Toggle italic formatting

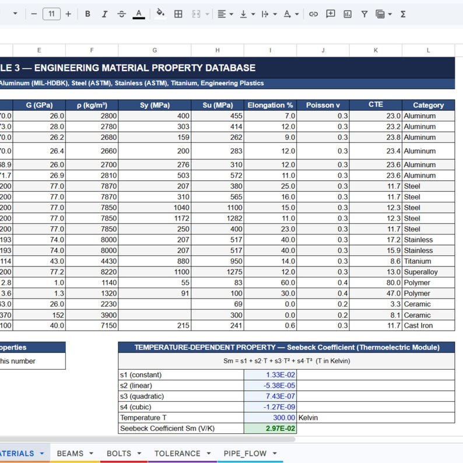(104, 14)
